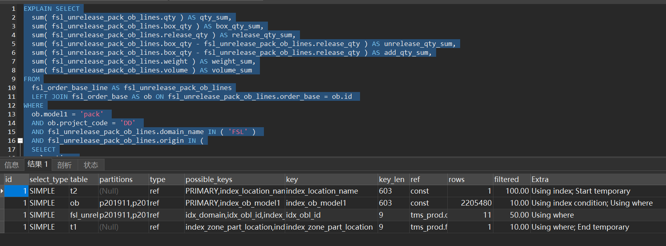Select the t1 table cell
Image resolution: width=666 pixels, height=246 pixels.
(84, 227)
